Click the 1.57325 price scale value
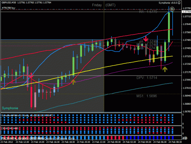The height and width of the screenshot is (144, 191). (x=187, y=56)
